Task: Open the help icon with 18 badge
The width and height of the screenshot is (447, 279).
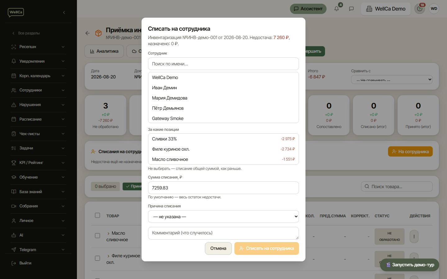Action: (x=420, y=9)
